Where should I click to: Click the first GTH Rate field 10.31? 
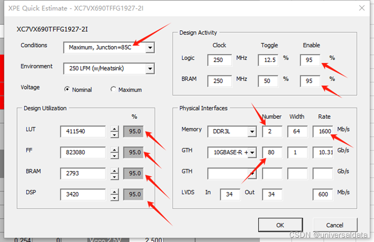(x=323, y=152)
